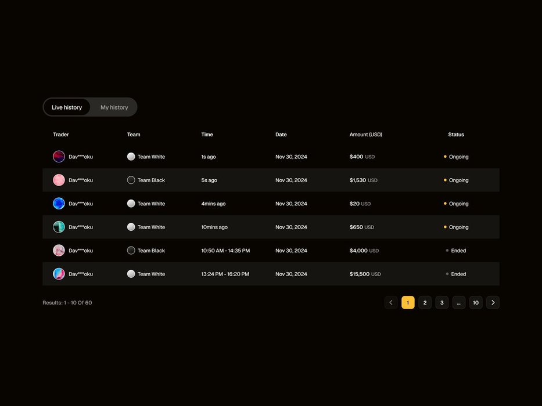542x406 pixels.
Task: Click the Team White icon in $15,500 row
Action: 131,274
